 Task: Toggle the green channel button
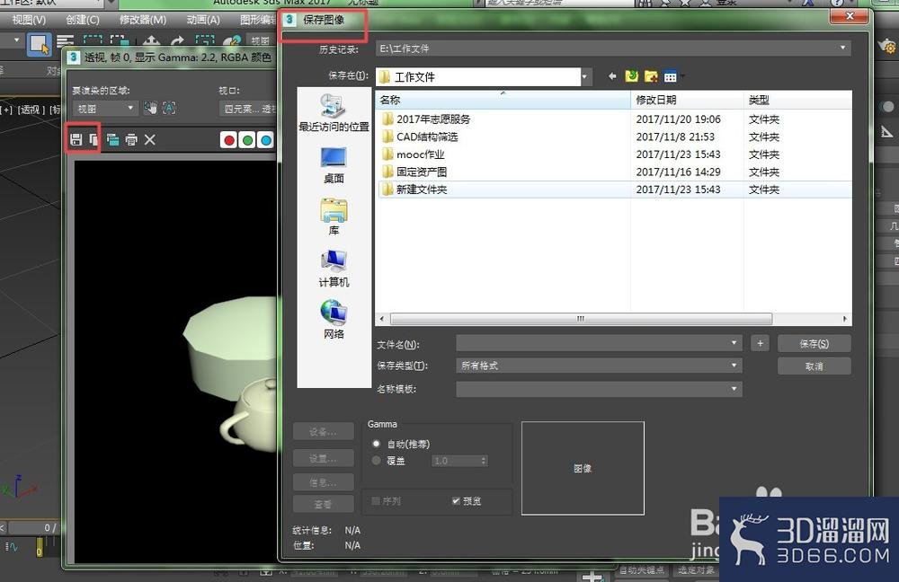247,140
